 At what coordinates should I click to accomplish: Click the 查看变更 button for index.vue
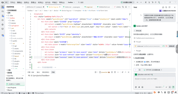[x=172, y=46]
